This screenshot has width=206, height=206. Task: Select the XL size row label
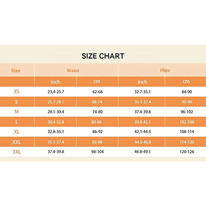click(16, 132)
